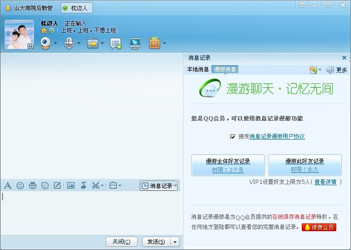Click the Q-zone badge on avatar
The width and height of the screenshot is (351, 250).
(31, 46)
